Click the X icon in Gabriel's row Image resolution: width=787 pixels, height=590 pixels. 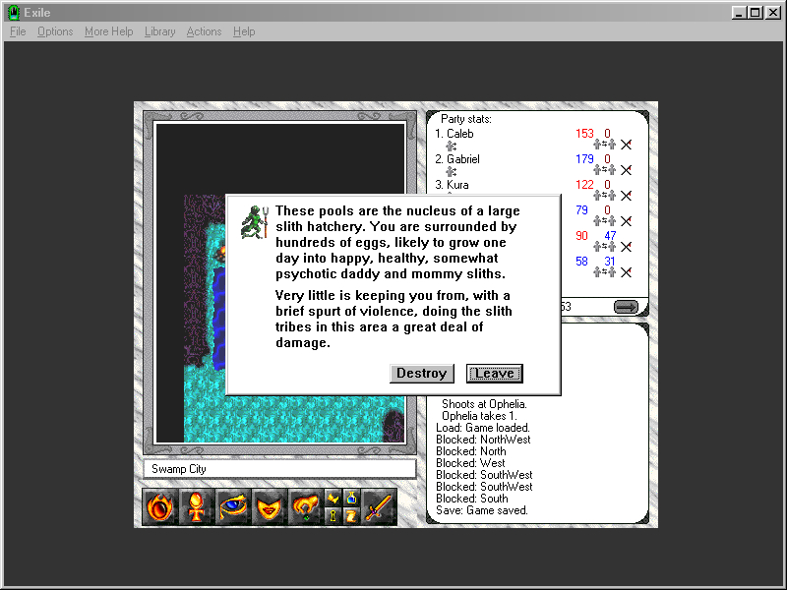[x=626, y=170]
